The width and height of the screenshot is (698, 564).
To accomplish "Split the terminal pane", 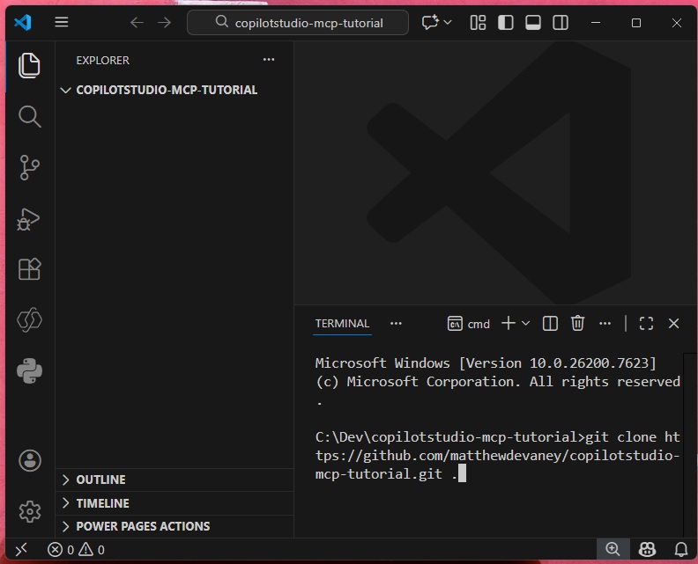I will pyautogui.click(x=550, y=324).
